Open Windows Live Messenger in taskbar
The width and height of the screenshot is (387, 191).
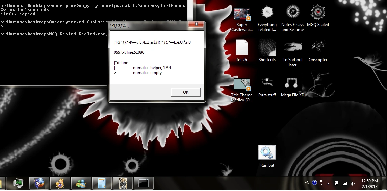coord(81,183)
